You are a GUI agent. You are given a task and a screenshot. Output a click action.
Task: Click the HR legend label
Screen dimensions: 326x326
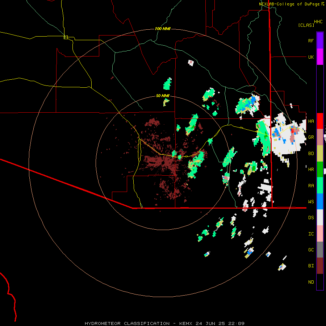click(311, 170)
